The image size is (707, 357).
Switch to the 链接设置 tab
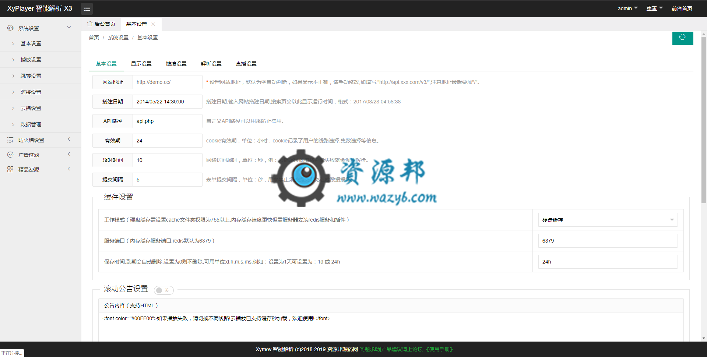click(176, 64)
